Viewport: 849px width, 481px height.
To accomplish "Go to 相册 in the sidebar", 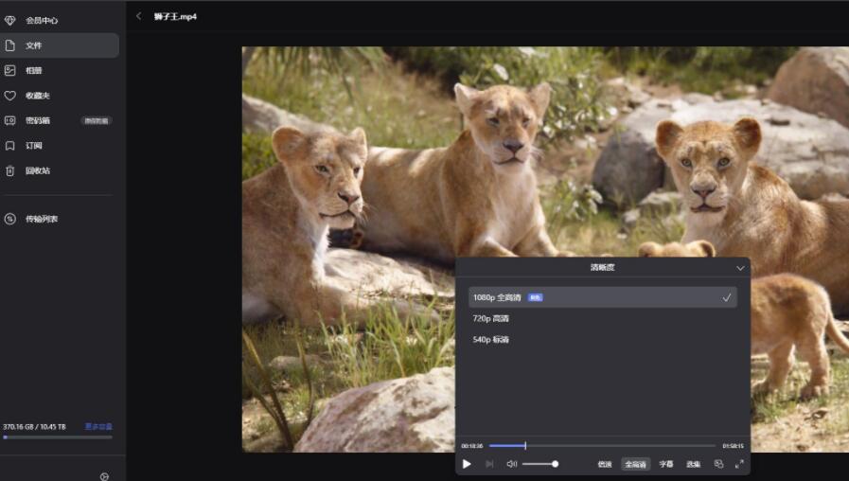I will 34,70.
